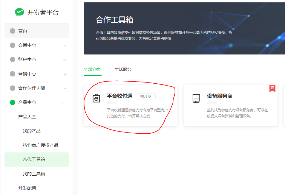The image size is (285, 195).
Task: Click the 合作伙伴功能 gray circle icon
Action: [x=13, y=88]
